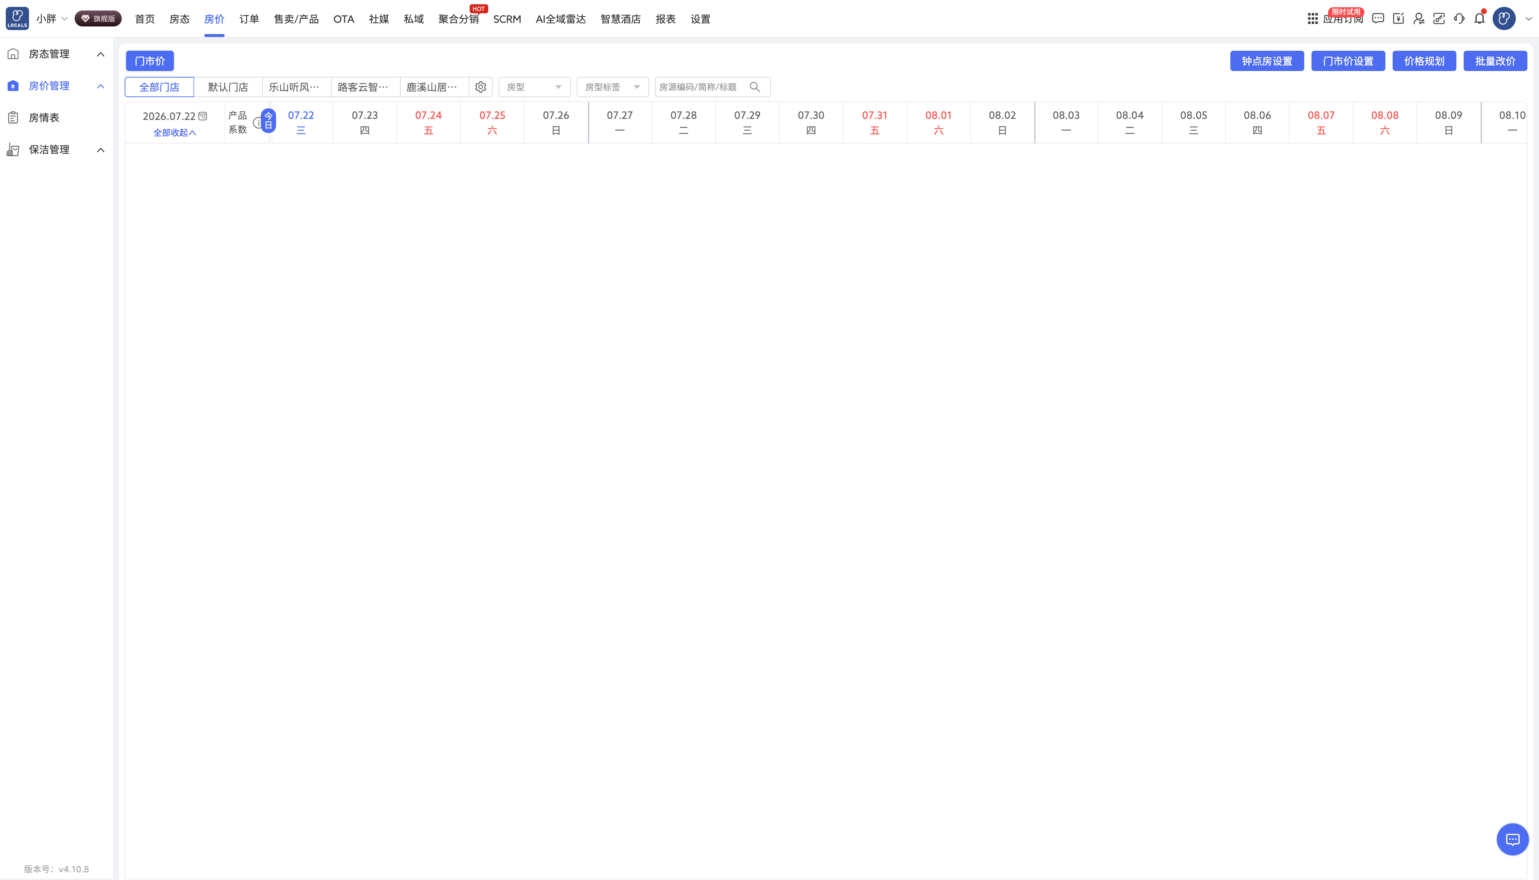Select the 默认门店 store tab

coord(228,87)
